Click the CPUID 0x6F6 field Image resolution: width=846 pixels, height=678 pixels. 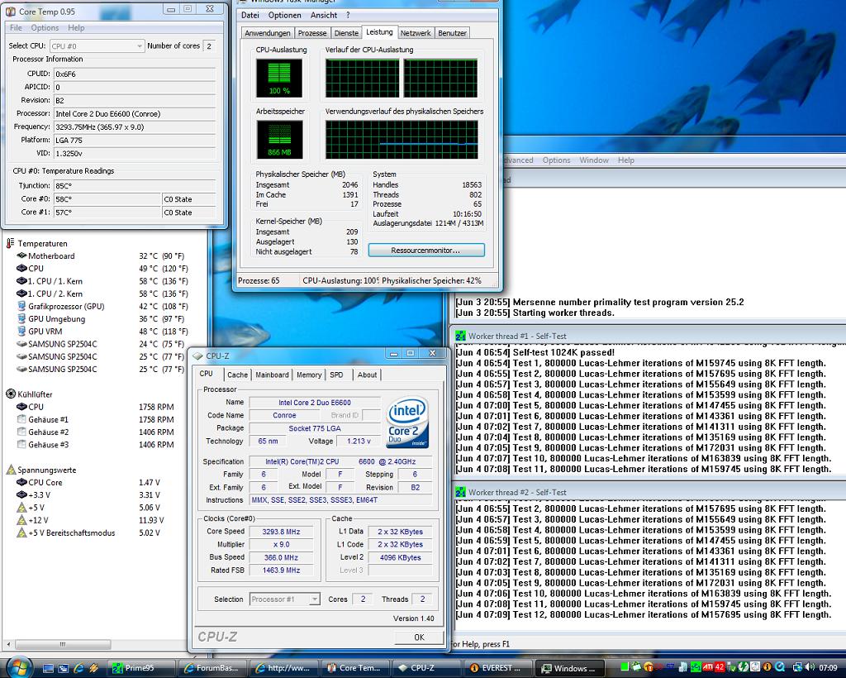click(135, 74)
